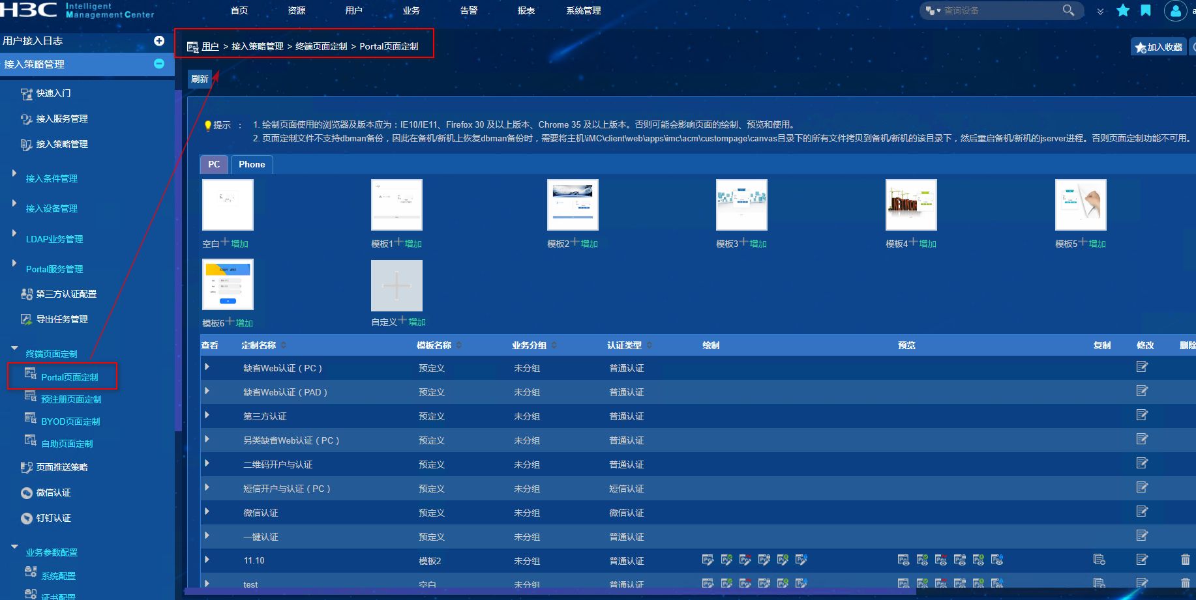Viewport: 1196px width, 600px height.
Task: Select the 模板4 template thumbnail
Action: 911,205
